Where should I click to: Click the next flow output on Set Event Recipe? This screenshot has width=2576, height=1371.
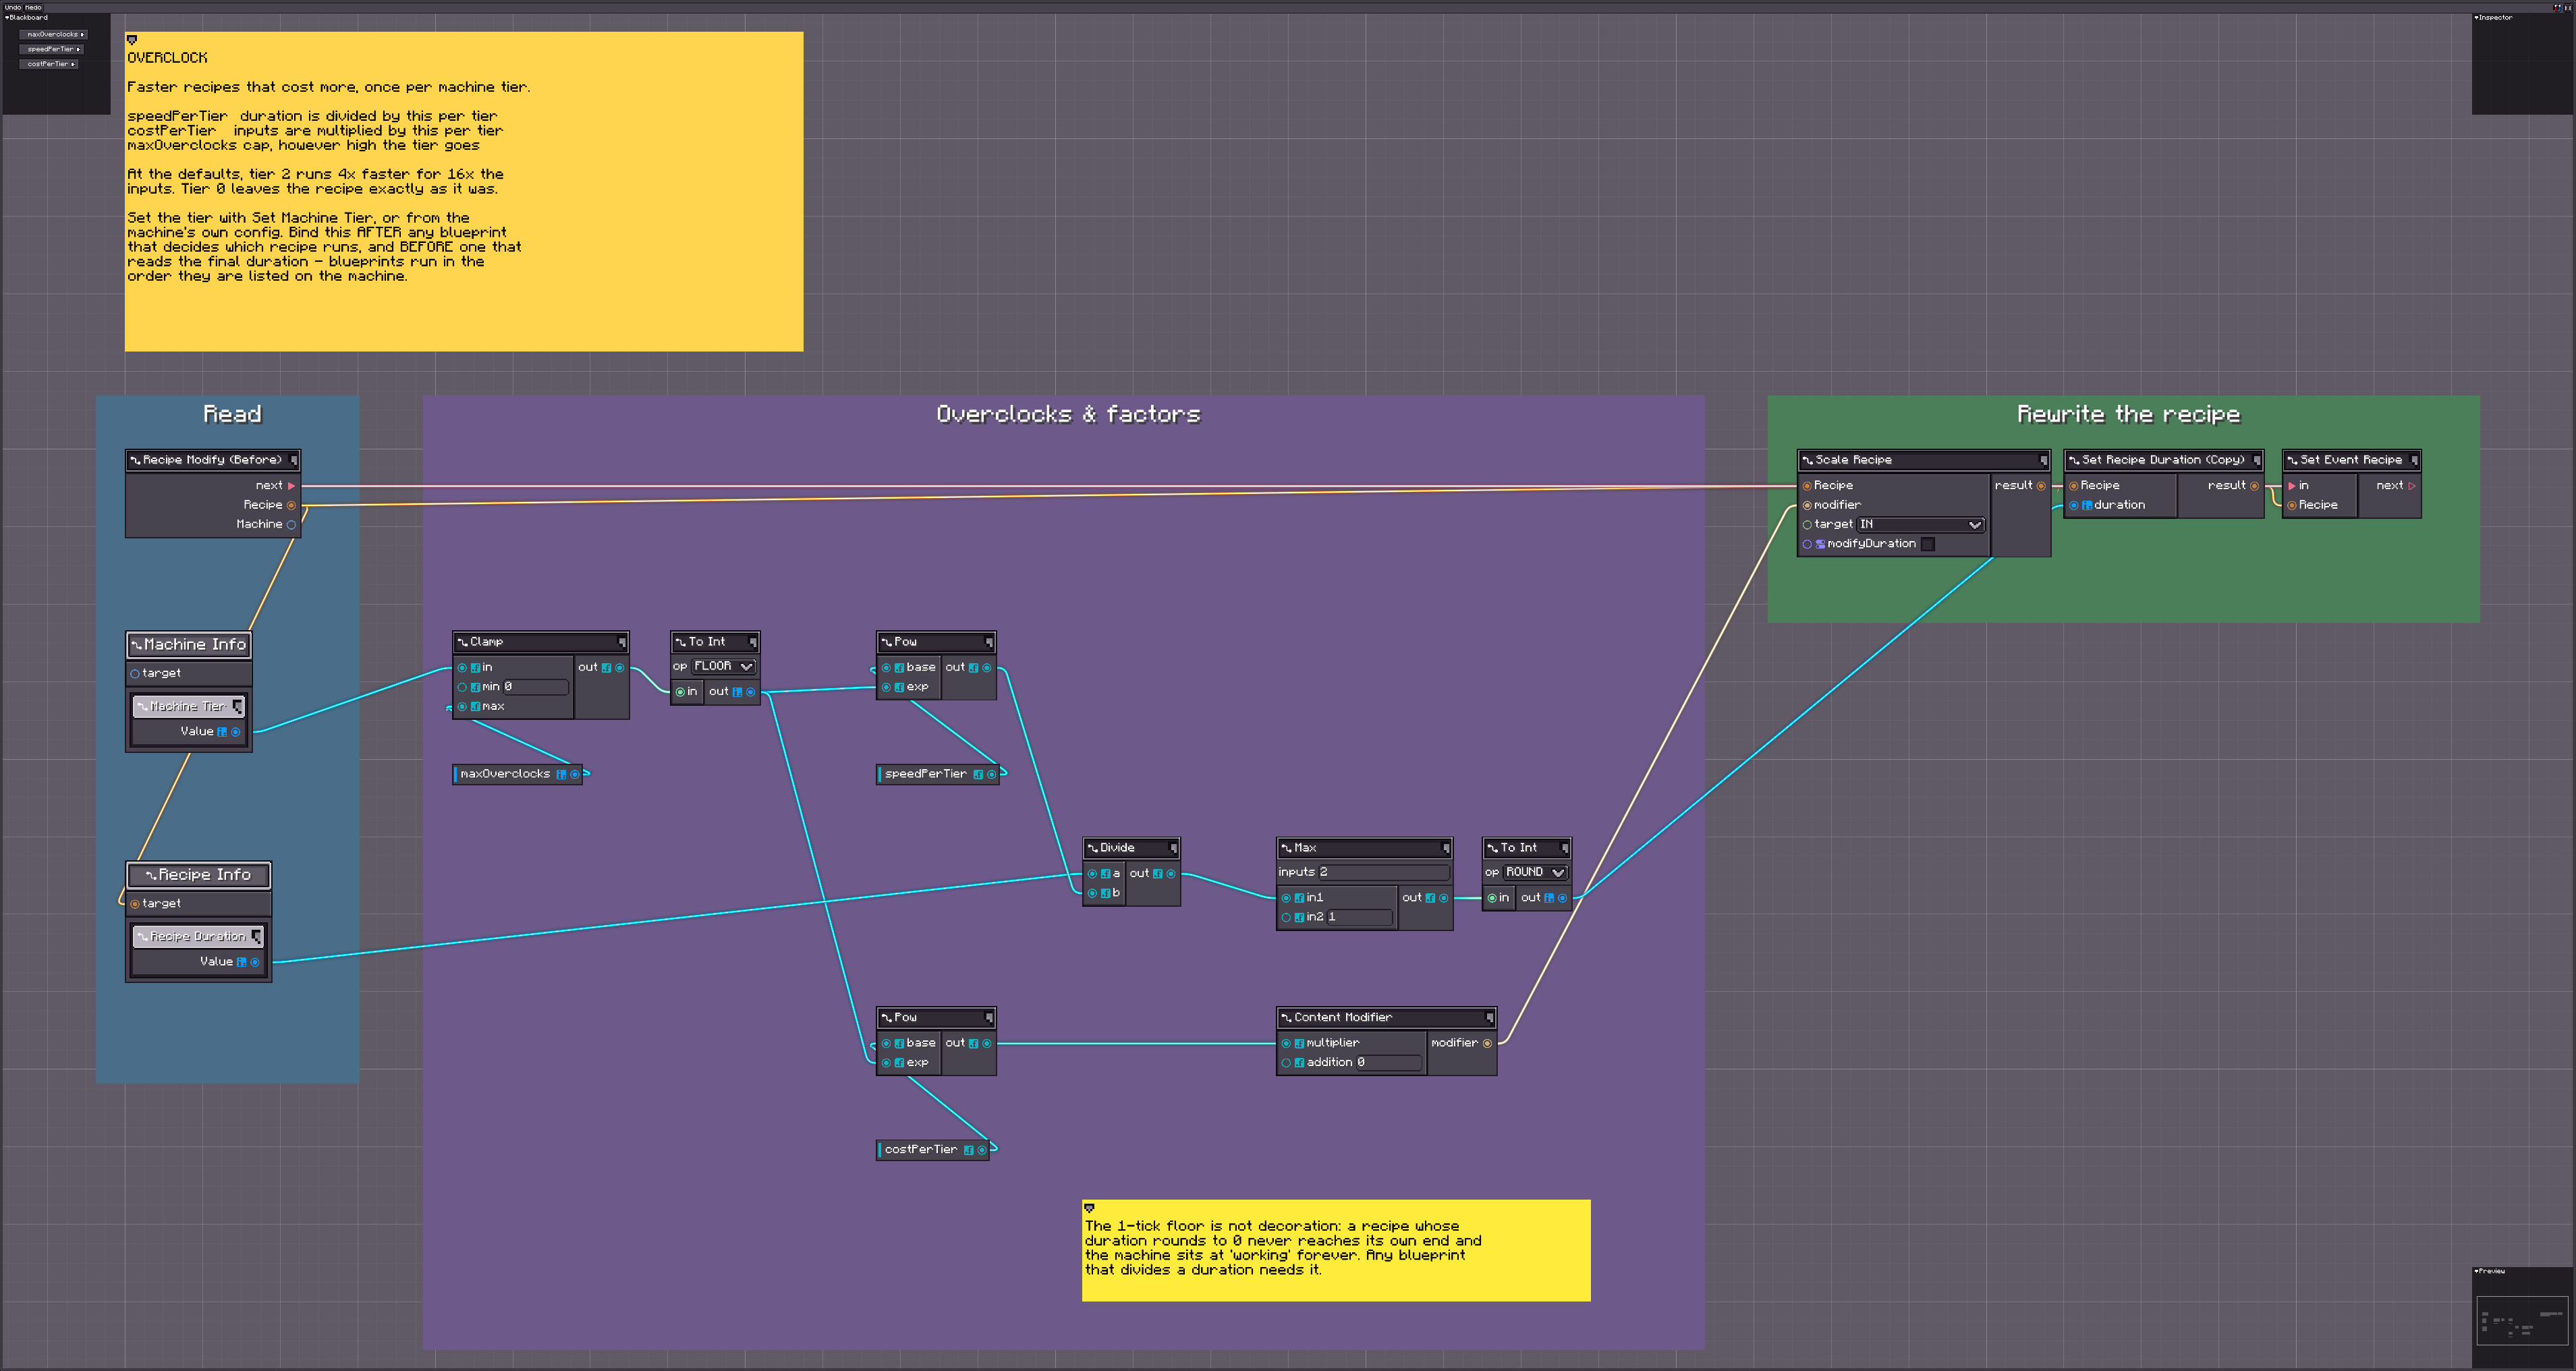(x=2411, y=486)
